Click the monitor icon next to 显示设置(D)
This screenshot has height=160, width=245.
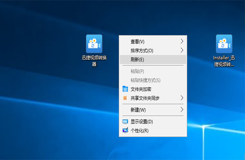125,122
